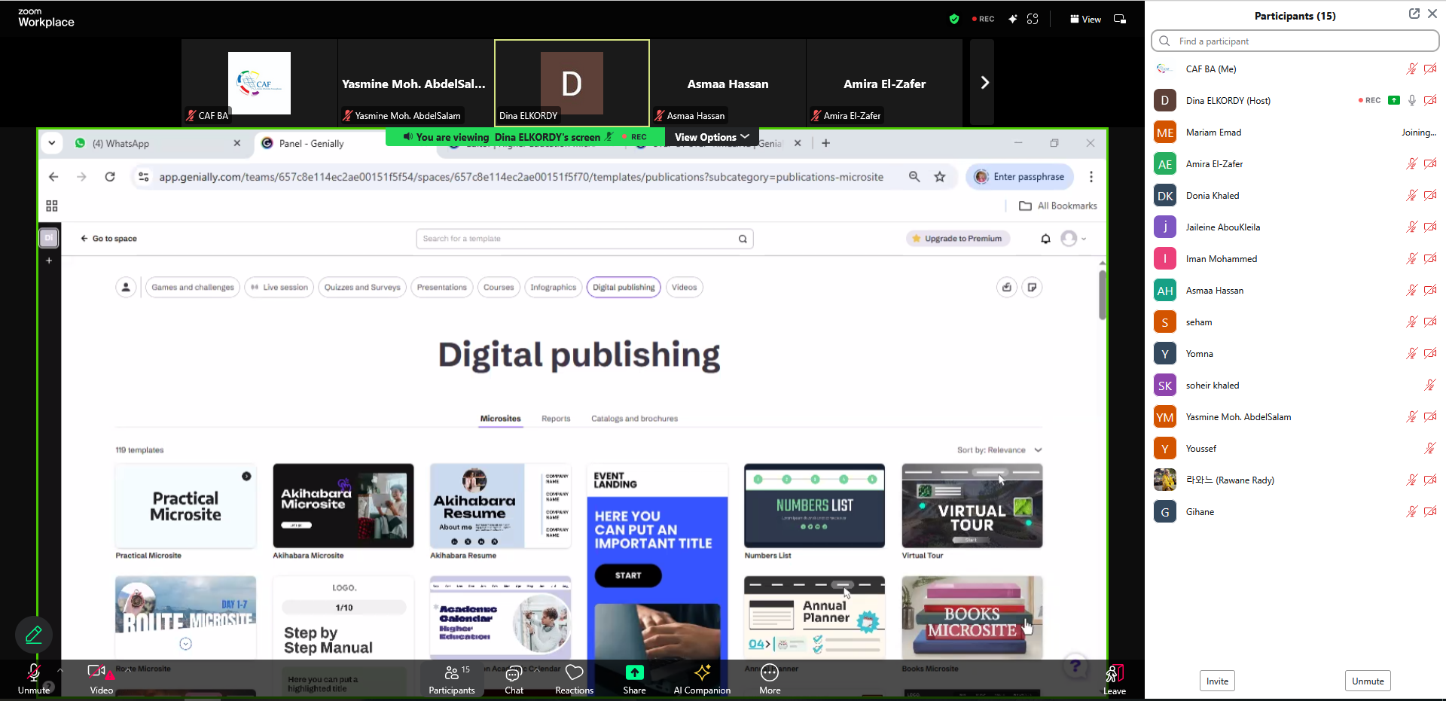Pop out the Participants panel
The image size is (1446, 701).
coord(1414,14)
